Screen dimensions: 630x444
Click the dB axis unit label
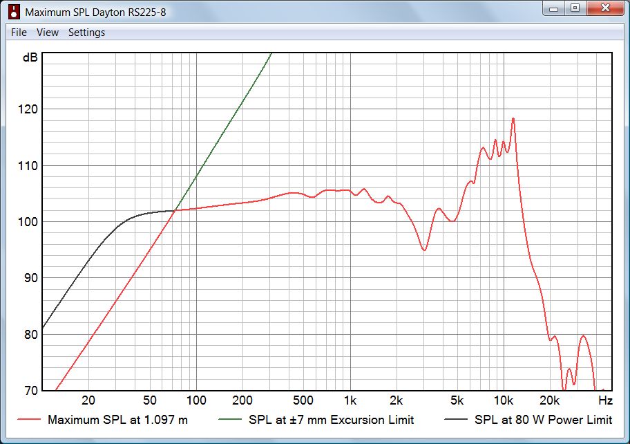pos(30,57)
